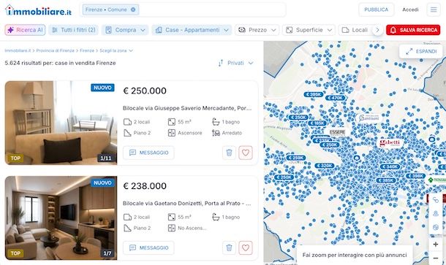Hide the €250.000 listing with trash icon
The width and height of the screenshot is (446, 265).
coord(229,153)
